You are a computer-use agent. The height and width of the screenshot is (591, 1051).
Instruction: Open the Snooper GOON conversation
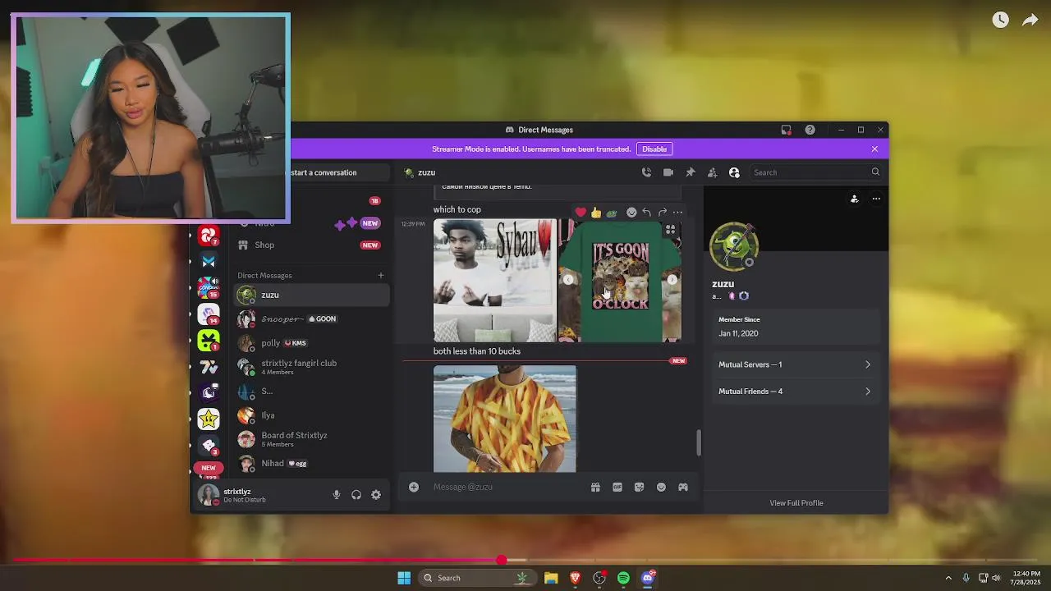[x=310, y=318]
